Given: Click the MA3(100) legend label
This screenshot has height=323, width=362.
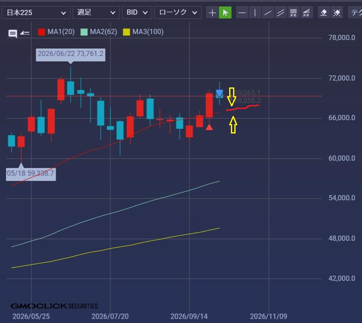Looking at the screenshot, I should [x=148, y=32].
